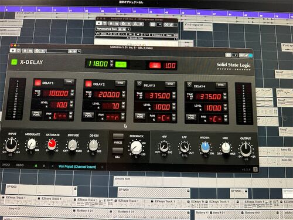
Task: Open preset dropdown arrow in X-Delay header
Action: point(79,51)
